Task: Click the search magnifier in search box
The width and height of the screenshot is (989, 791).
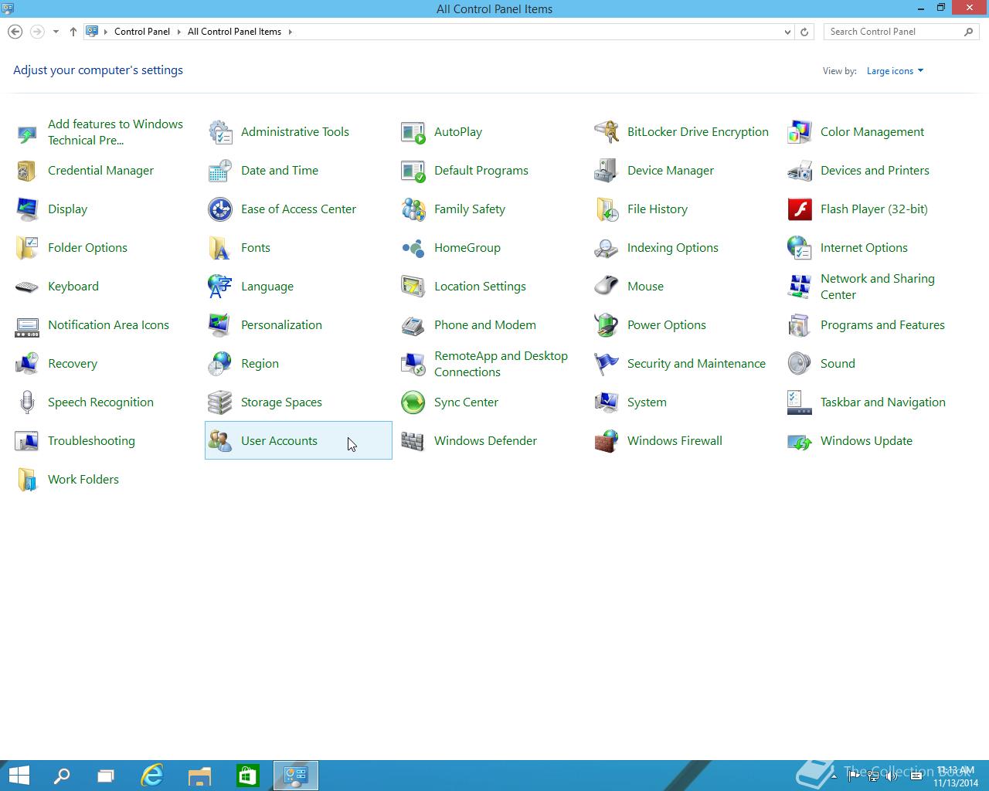Action: (x=969, y=32)
